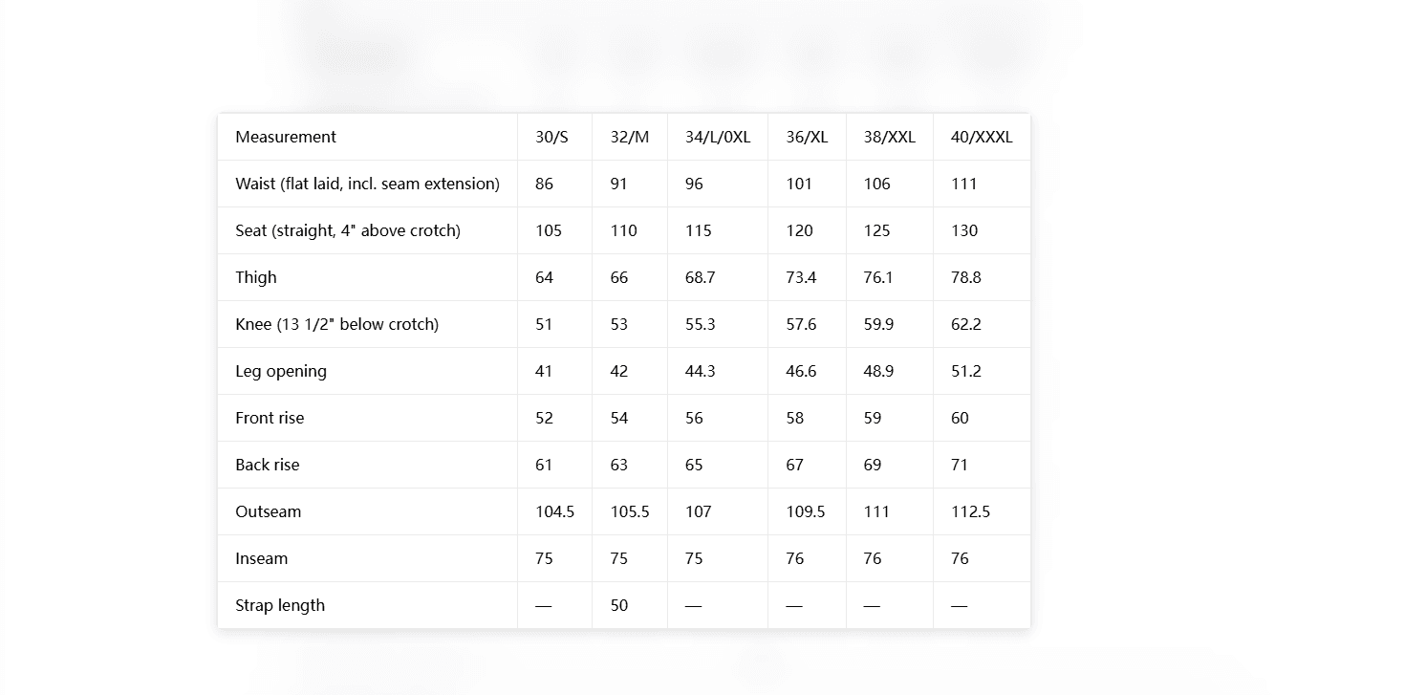Select the Seat straight row label
1426x695 pixels.
[x=348, y=230]
